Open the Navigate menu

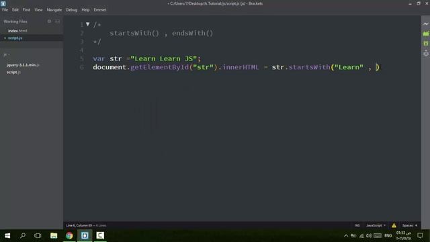[x=54, y=9]
